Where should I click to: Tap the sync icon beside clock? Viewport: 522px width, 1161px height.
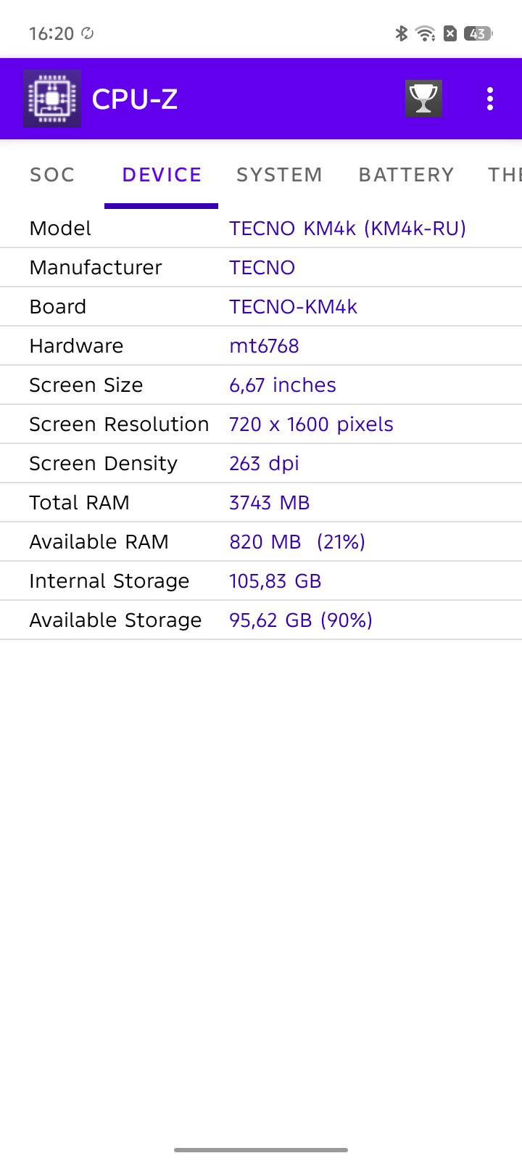(x=88, y=33)
